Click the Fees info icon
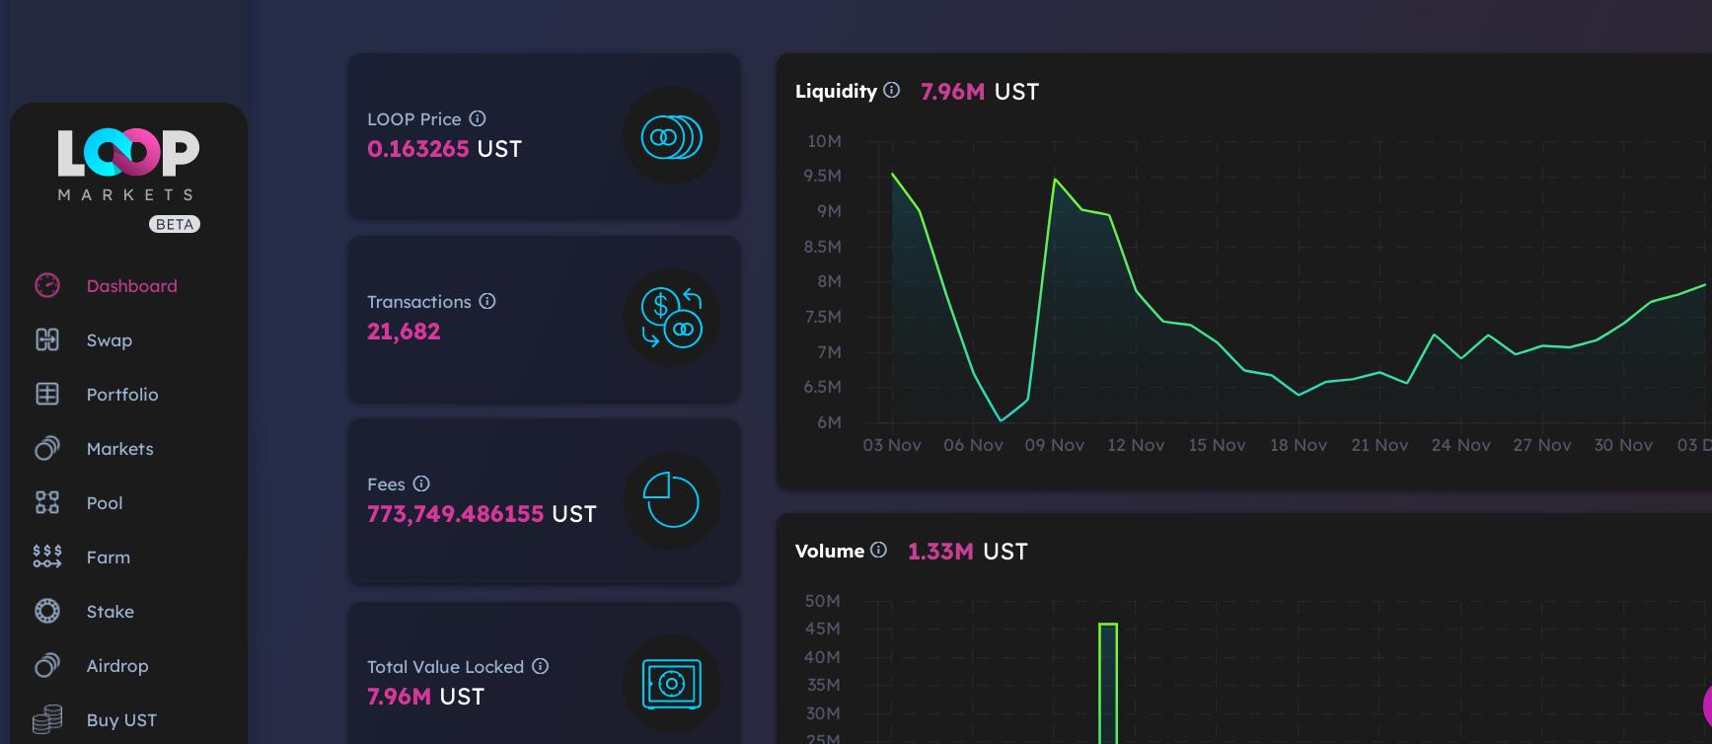The image size is (1712, 744). tap(421, 484)
